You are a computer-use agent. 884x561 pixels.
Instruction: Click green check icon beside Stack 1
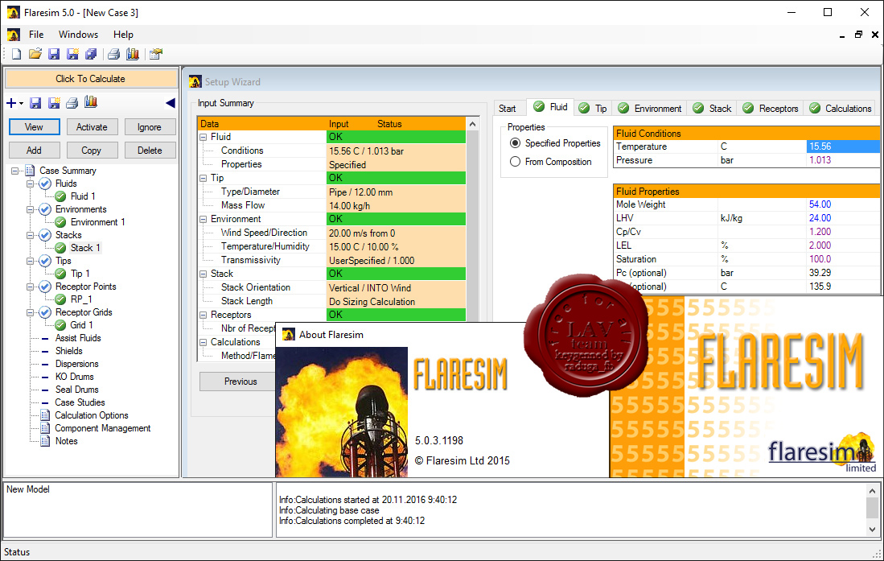(x=60, y=248)
